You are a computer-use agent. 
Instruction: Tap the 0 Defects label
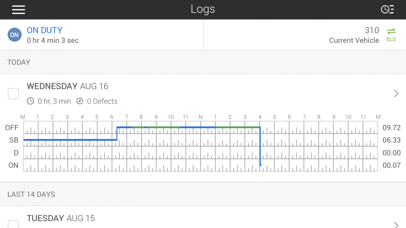coord(102,101)
